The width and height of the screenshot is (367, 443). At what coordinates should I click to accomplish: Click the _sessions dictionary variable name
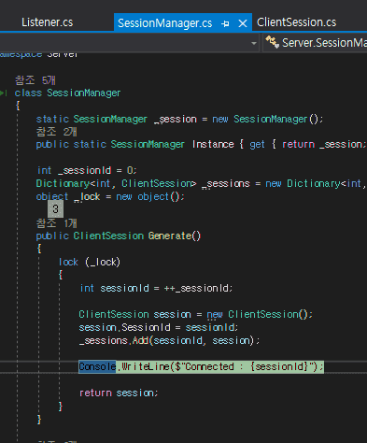pyautogui.click(x=226, y=184)
